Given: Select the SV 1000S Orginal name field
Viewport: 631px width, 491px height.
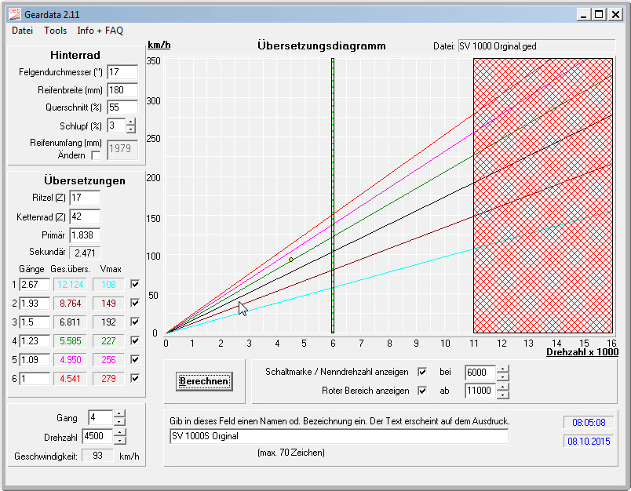Looking at the screenshot, I should [339, 436].
